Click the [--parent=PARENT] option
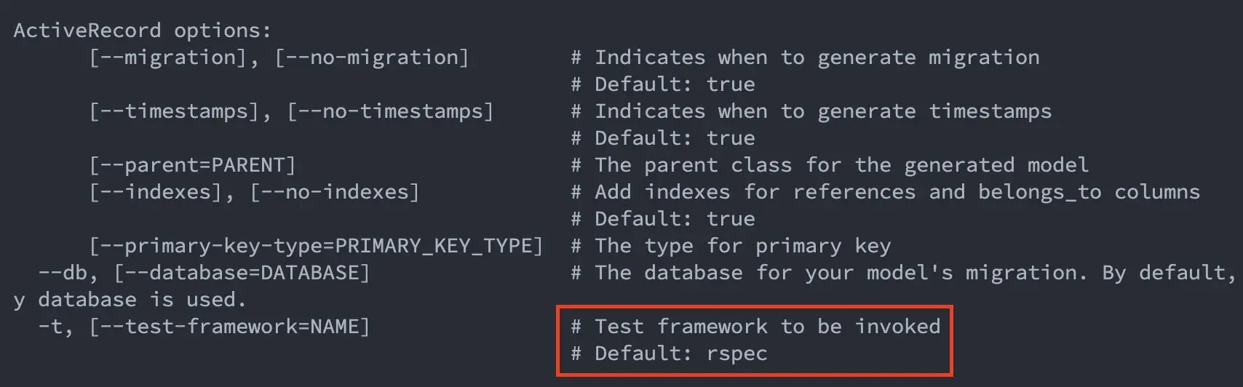 pyautogui.click(x=192, y=165)
